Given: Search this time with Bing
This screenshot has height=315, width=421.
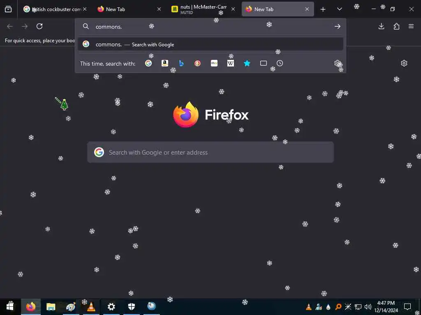Looking at the screenshot, I should pyautogui.click(x=181, y=63).
